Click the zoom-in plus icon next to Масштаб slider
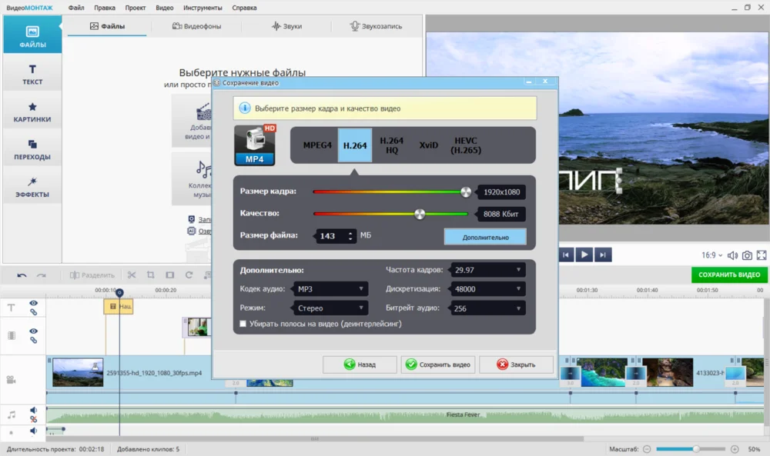Image resolution: width=770 pixels, height=456 pixels. 734,449
